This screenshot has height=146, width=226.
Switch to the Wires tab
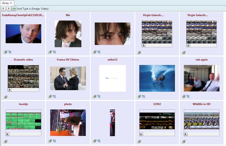5,3
